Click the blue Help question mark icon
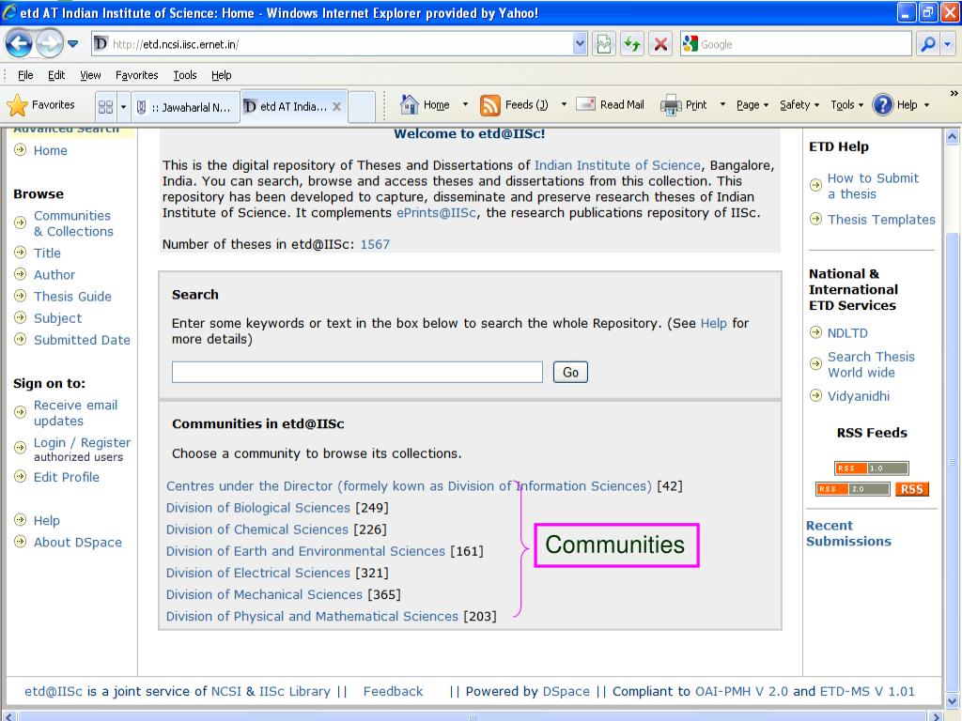 click(x=882, y=105)
